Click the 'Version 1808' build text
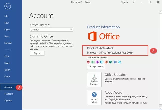This screenshot has width=162, height=110. coord(126,103)
